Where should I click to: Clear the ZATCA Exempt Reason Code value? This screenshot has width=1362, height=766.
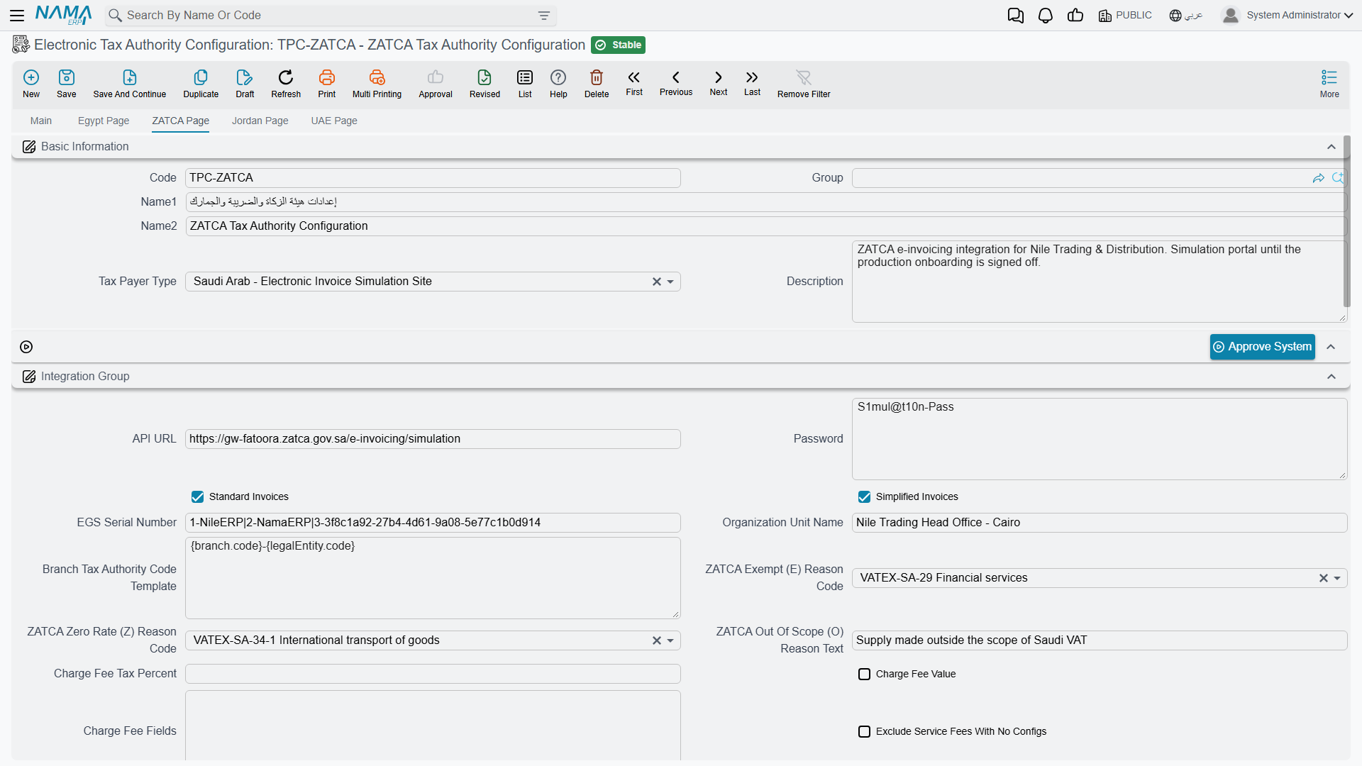pyautogui.click(x=1324, y=578)
